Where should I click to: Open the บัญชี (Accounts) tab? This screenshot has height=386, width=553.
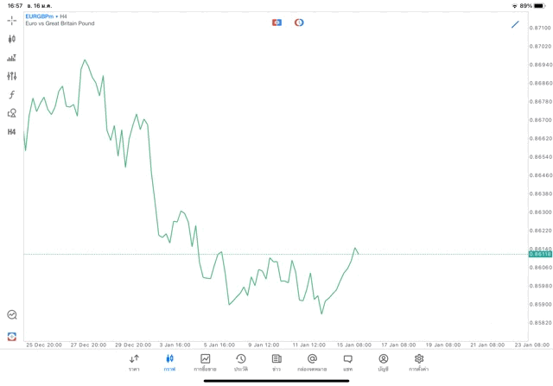(383, 363)
